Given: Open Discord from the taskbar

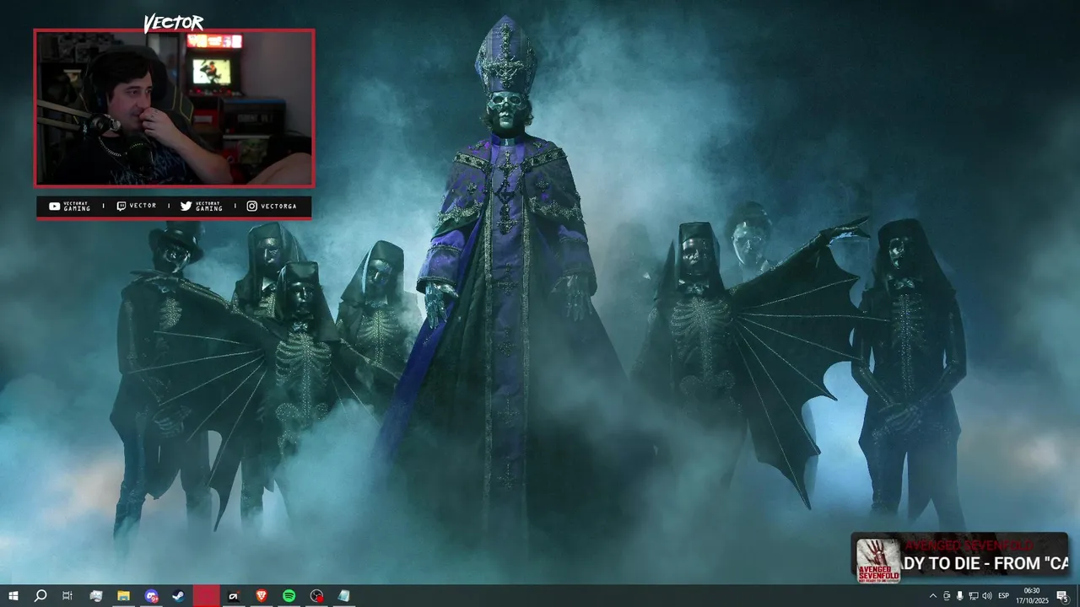Looking at the screenshot, I should pos(151,596).
